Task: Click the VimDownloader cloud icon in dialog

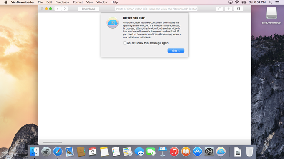Action: (x=112, y=23)
